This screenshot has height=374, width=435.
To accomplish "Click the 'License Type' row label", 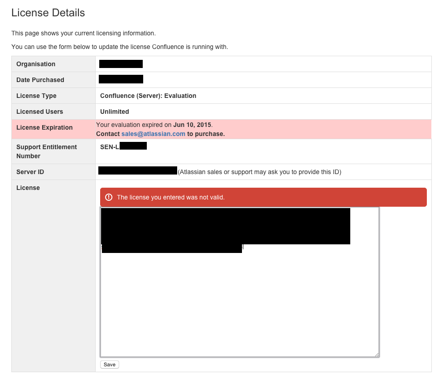I will pyautogui.click(x=36, y=96).
